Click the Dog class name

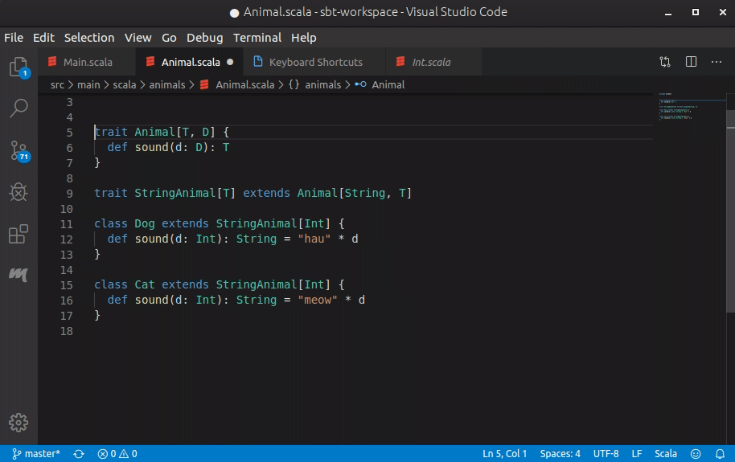(145, 223)
